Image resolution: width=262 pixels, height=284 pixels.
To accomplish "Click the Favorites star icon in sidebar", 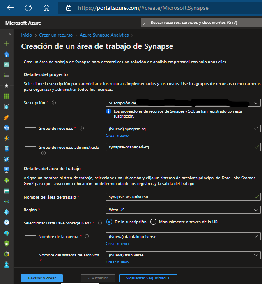I will [7, 85].
